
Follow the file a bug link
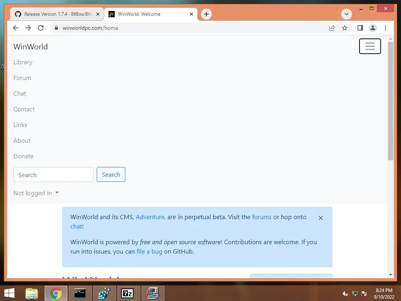149,252
